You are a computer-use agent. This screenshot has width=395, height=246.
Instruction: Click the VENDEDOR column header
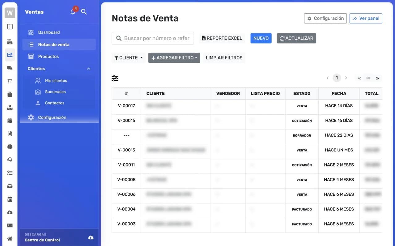[228, 93]
